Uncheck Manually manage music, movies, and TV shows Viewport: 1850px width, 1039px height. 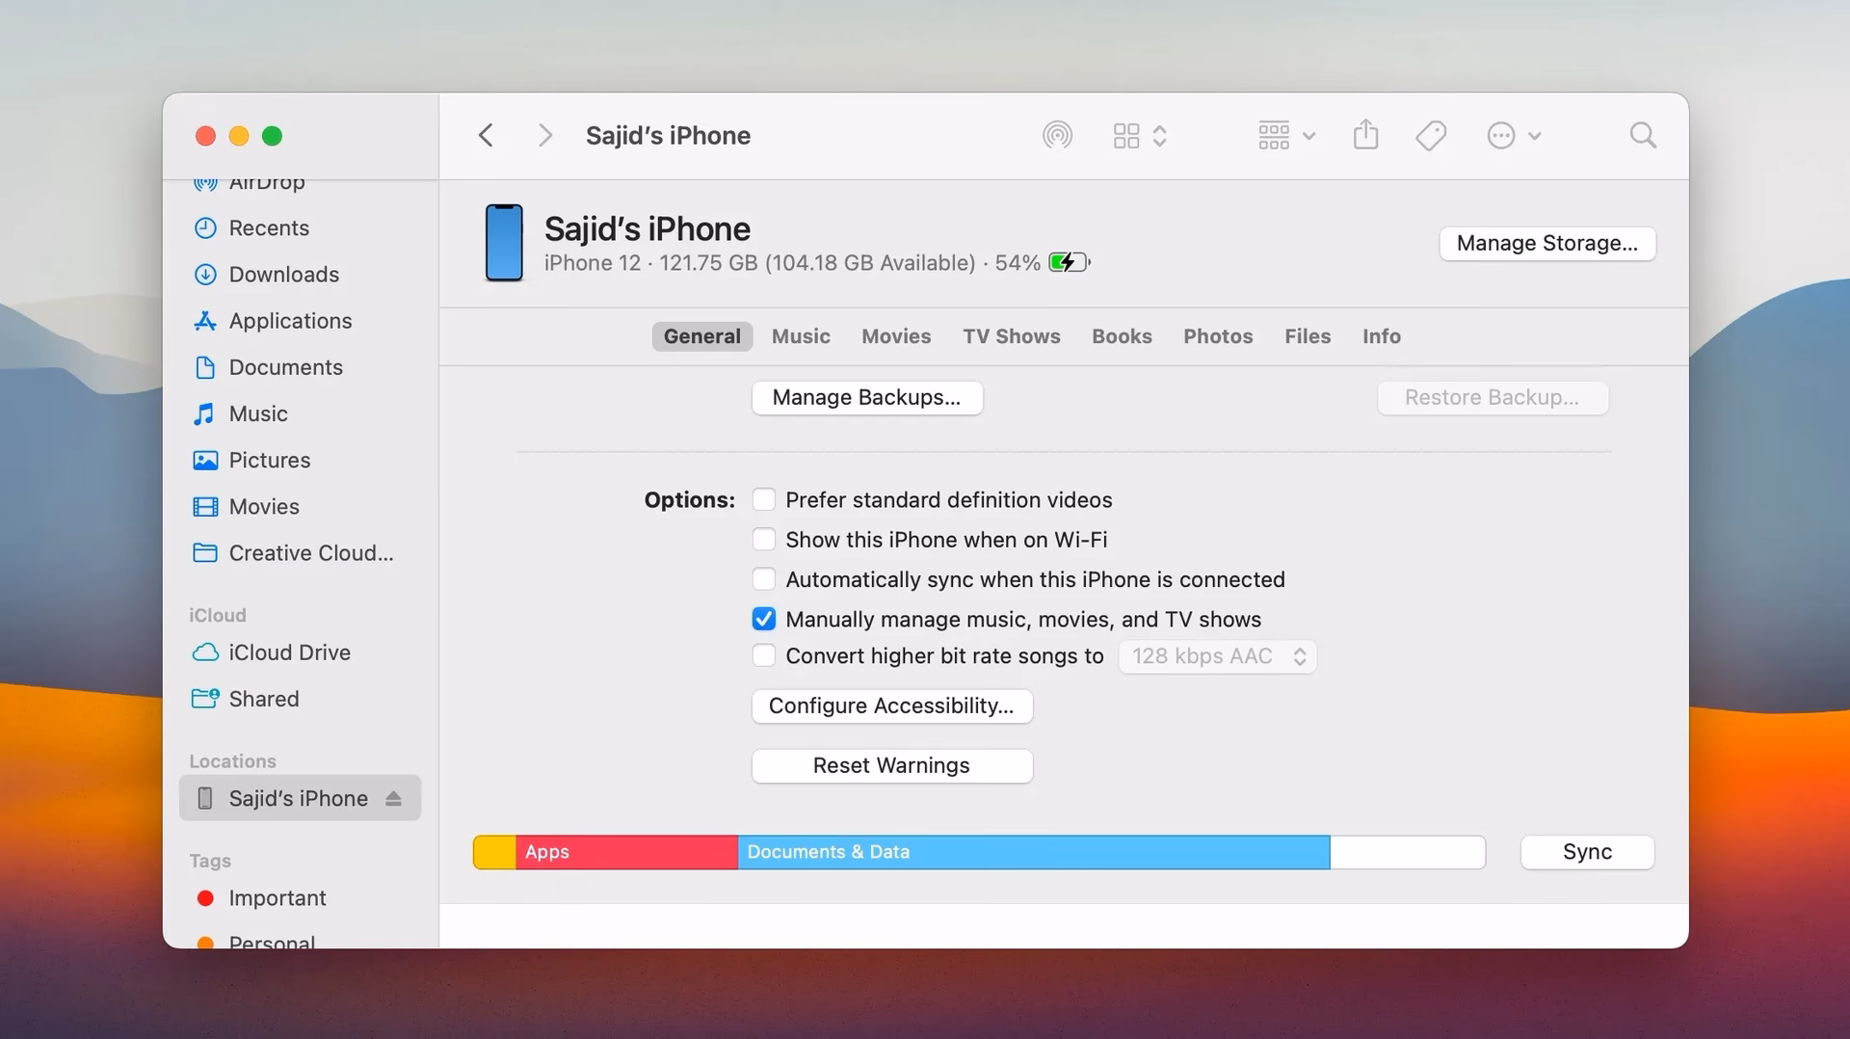point(764,619)
